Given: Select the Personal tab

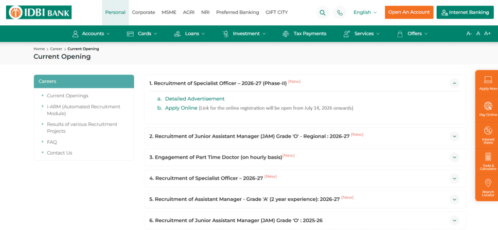Looking at the screenshot, I should tap(115, 12).
